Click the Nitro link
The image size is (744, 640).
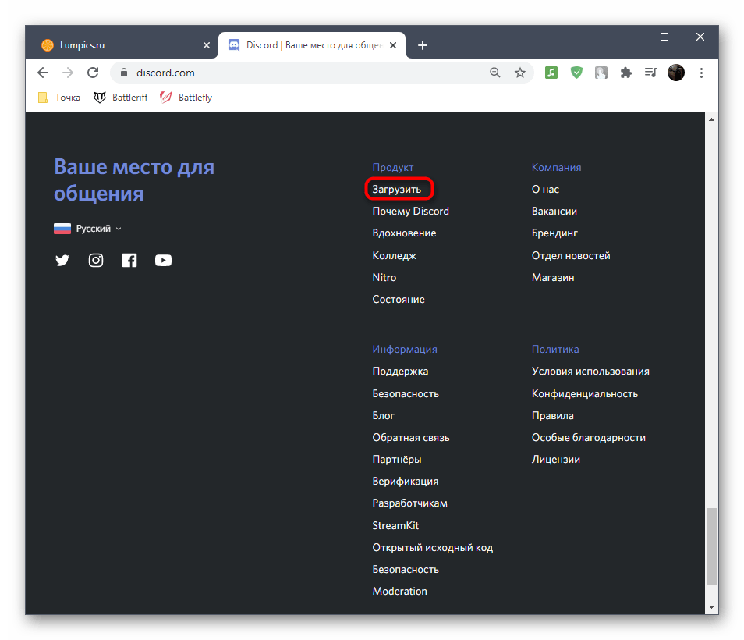pyautogui.click(x=384, y=277)
